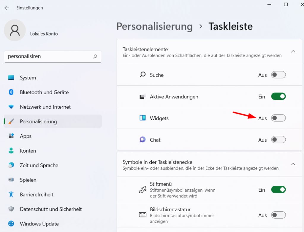Click the search magnifier in the search box
This screenshot has width=304, height=232.
click(x=95, y=57)
